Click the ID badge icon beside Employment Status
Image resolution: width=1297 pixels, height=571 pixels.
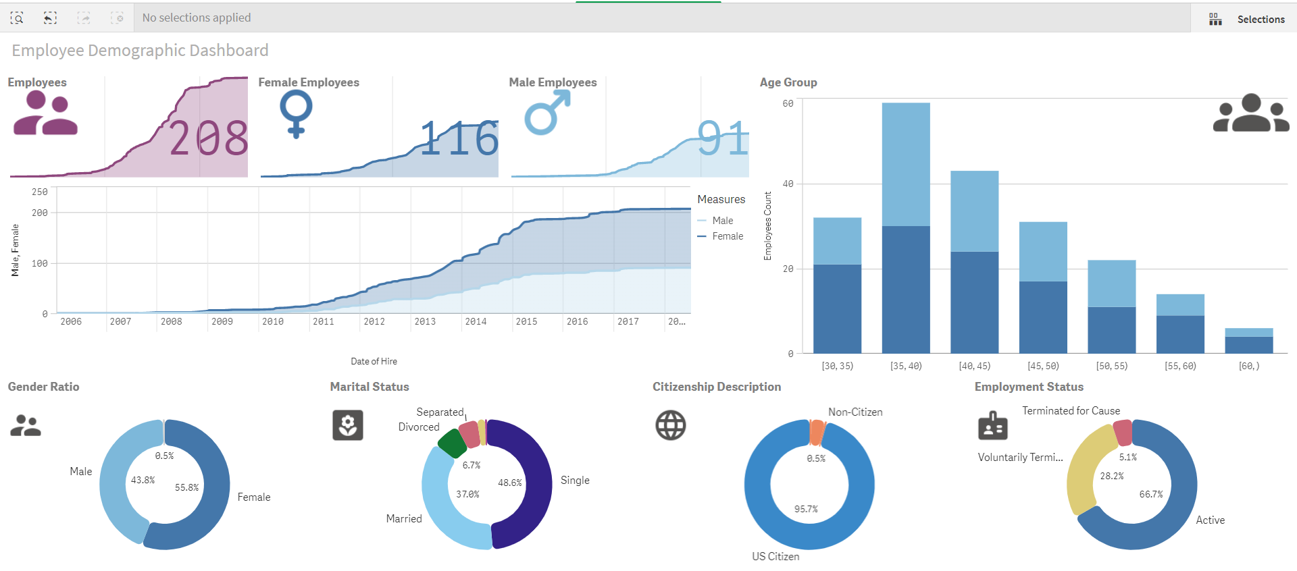coord(992,426)
